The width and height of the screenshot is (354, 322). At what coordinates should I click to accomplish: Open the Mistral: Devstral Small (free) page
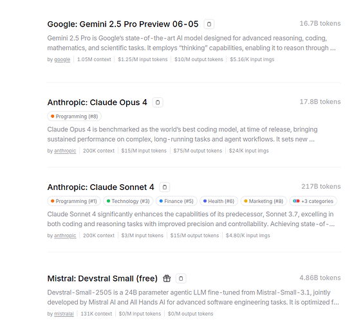[x=102, y=278]
